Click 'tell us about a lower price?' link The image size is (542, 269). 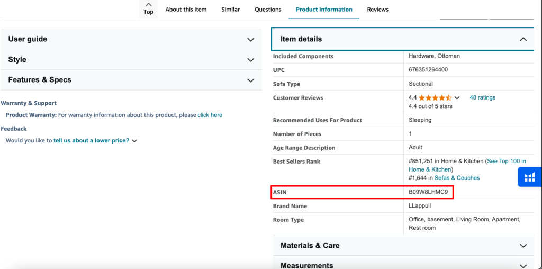(91, 141)
